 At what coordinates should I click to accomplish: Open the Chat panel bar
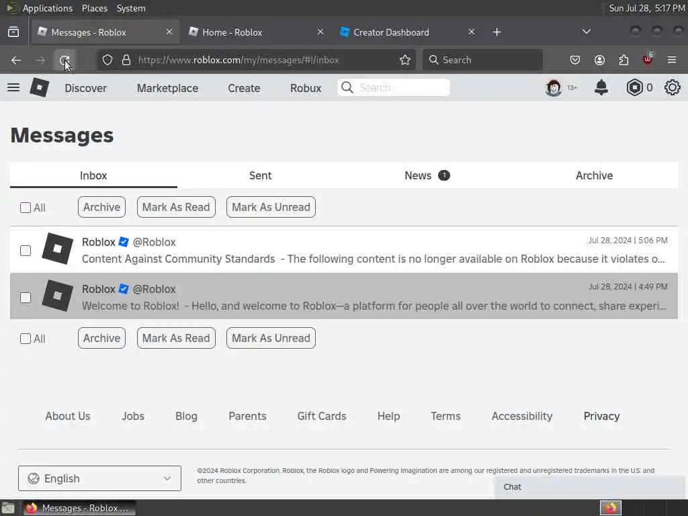pyautogui.click(x=590, y=486)
